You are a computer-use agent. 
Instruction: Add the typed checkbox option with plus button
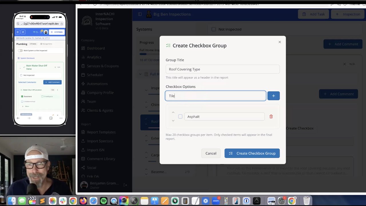pos(273,96)
